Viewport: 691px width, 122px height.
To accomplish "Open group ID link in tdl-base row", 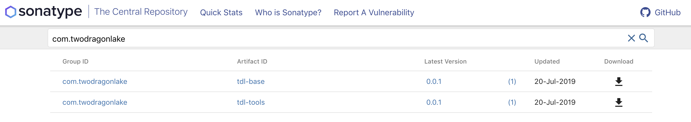I will 95,82.
